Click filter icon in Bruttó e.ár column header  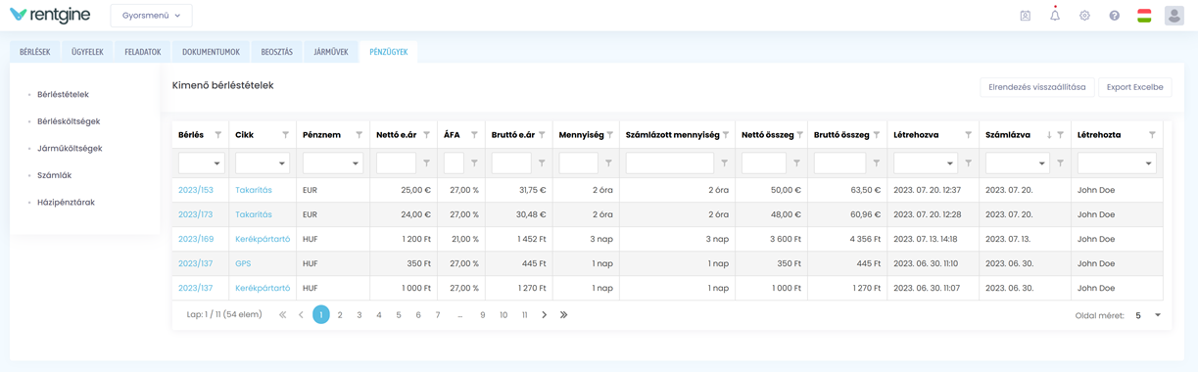pyautogui.click(x=542, y=135)
